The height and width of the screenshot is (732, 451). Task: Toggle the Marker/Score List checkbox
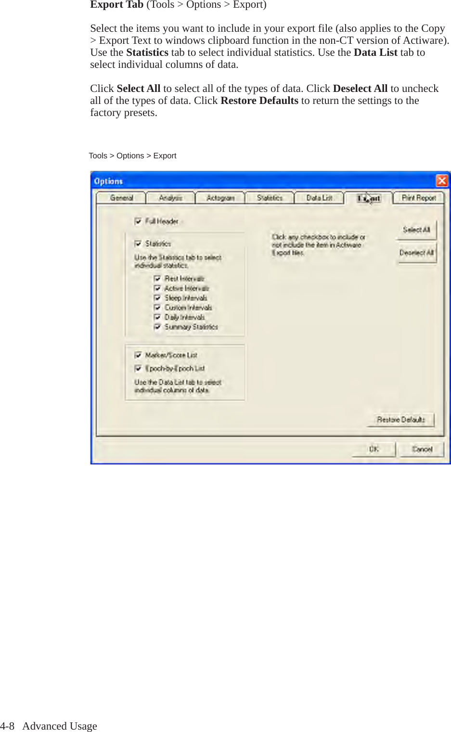[138, 355]
